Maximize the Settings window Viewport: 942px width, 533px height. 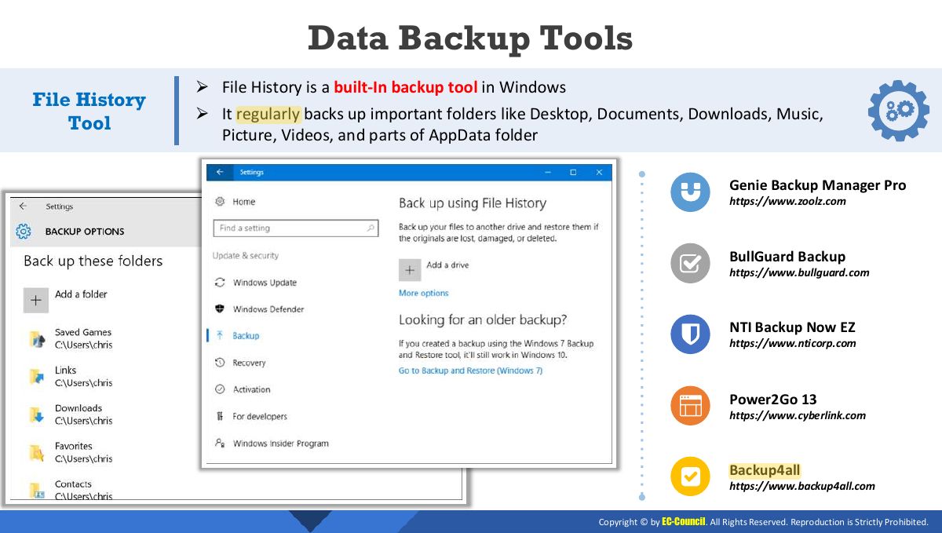[x=573, y=172]
